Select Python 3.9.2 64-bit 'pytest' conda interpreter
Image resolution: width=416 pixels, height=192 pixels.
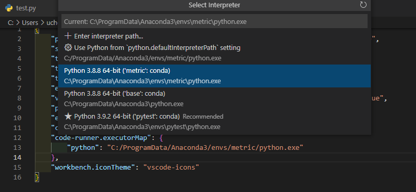pos(215,121)
